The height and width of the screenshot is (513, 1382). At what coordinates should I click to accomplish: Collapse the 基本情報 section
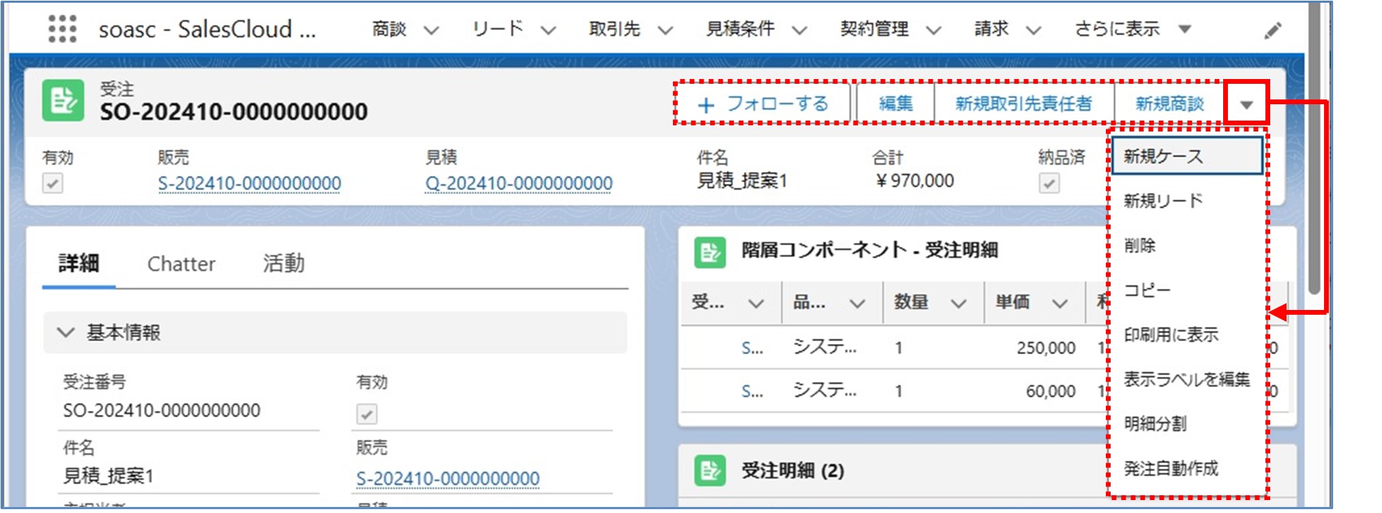tap(66, 332)
